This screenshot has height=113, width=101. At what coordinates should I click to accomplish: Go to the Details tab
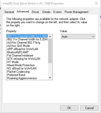pos(46,12)
